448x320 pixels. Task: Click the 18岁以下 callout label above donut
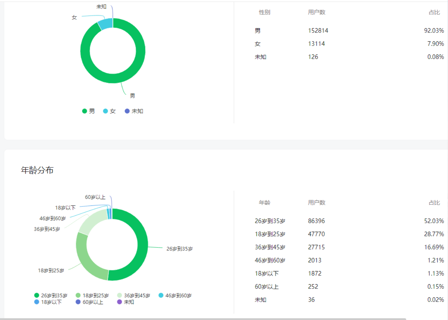click(x=65, y=208)
